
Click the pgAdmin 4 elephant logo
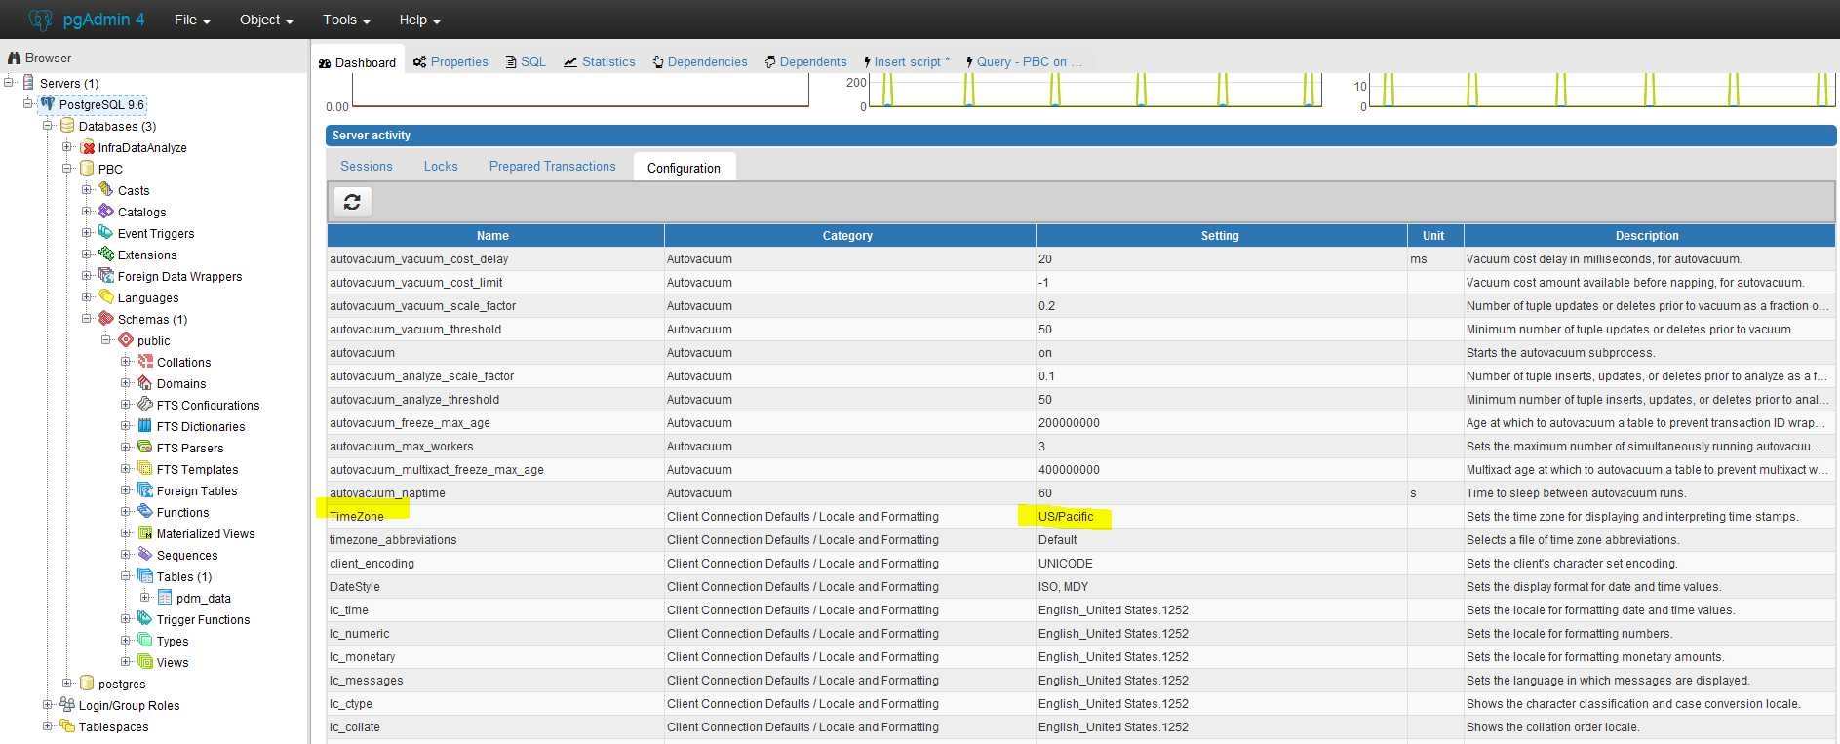point(40,20)
